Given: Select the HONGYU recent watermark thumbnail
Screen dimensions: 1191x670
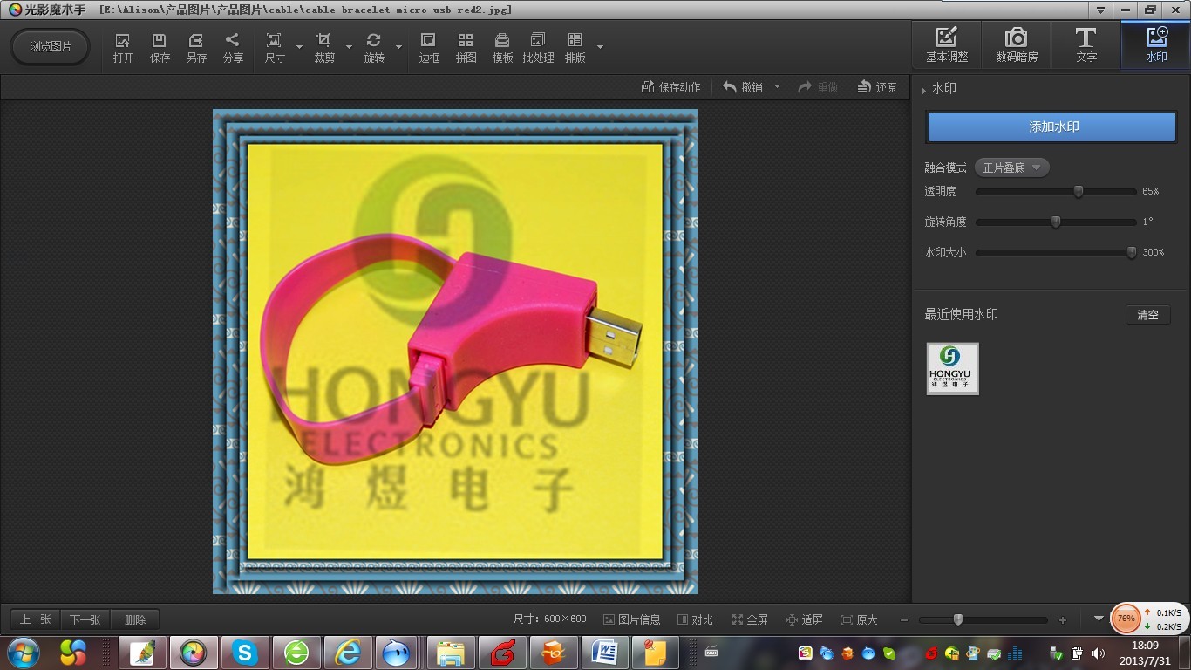Looking at the screenshot, I should 952,368.
